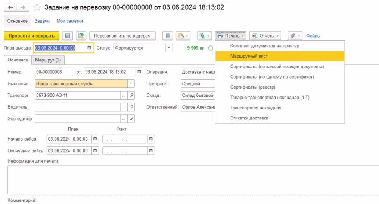Screen dimensions: 379x204
Task: Expand the Выполняет dropdown list
Action: (131, 84)
